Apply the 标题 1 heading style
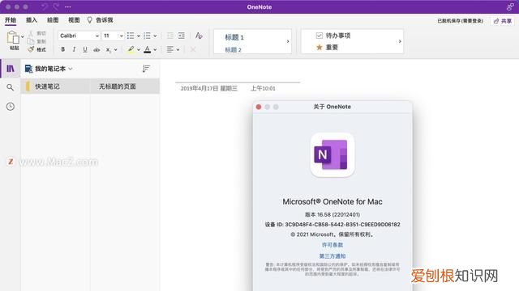Image resolution: width=519 pixels, height=291 pixels. click(x=234, y=37)
